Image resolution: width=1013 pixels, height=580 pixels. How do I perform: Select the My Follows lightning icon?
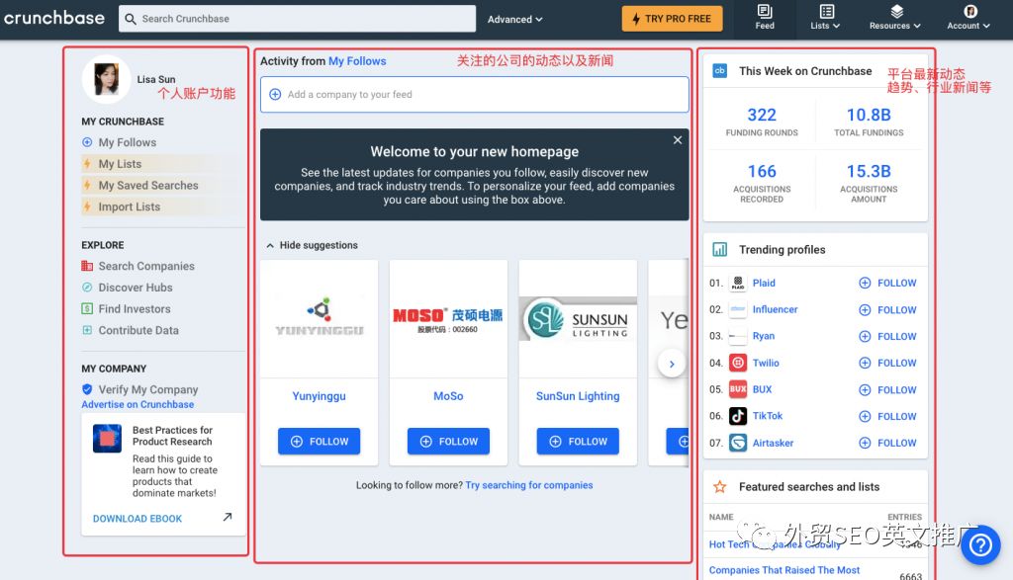[90, 141]
